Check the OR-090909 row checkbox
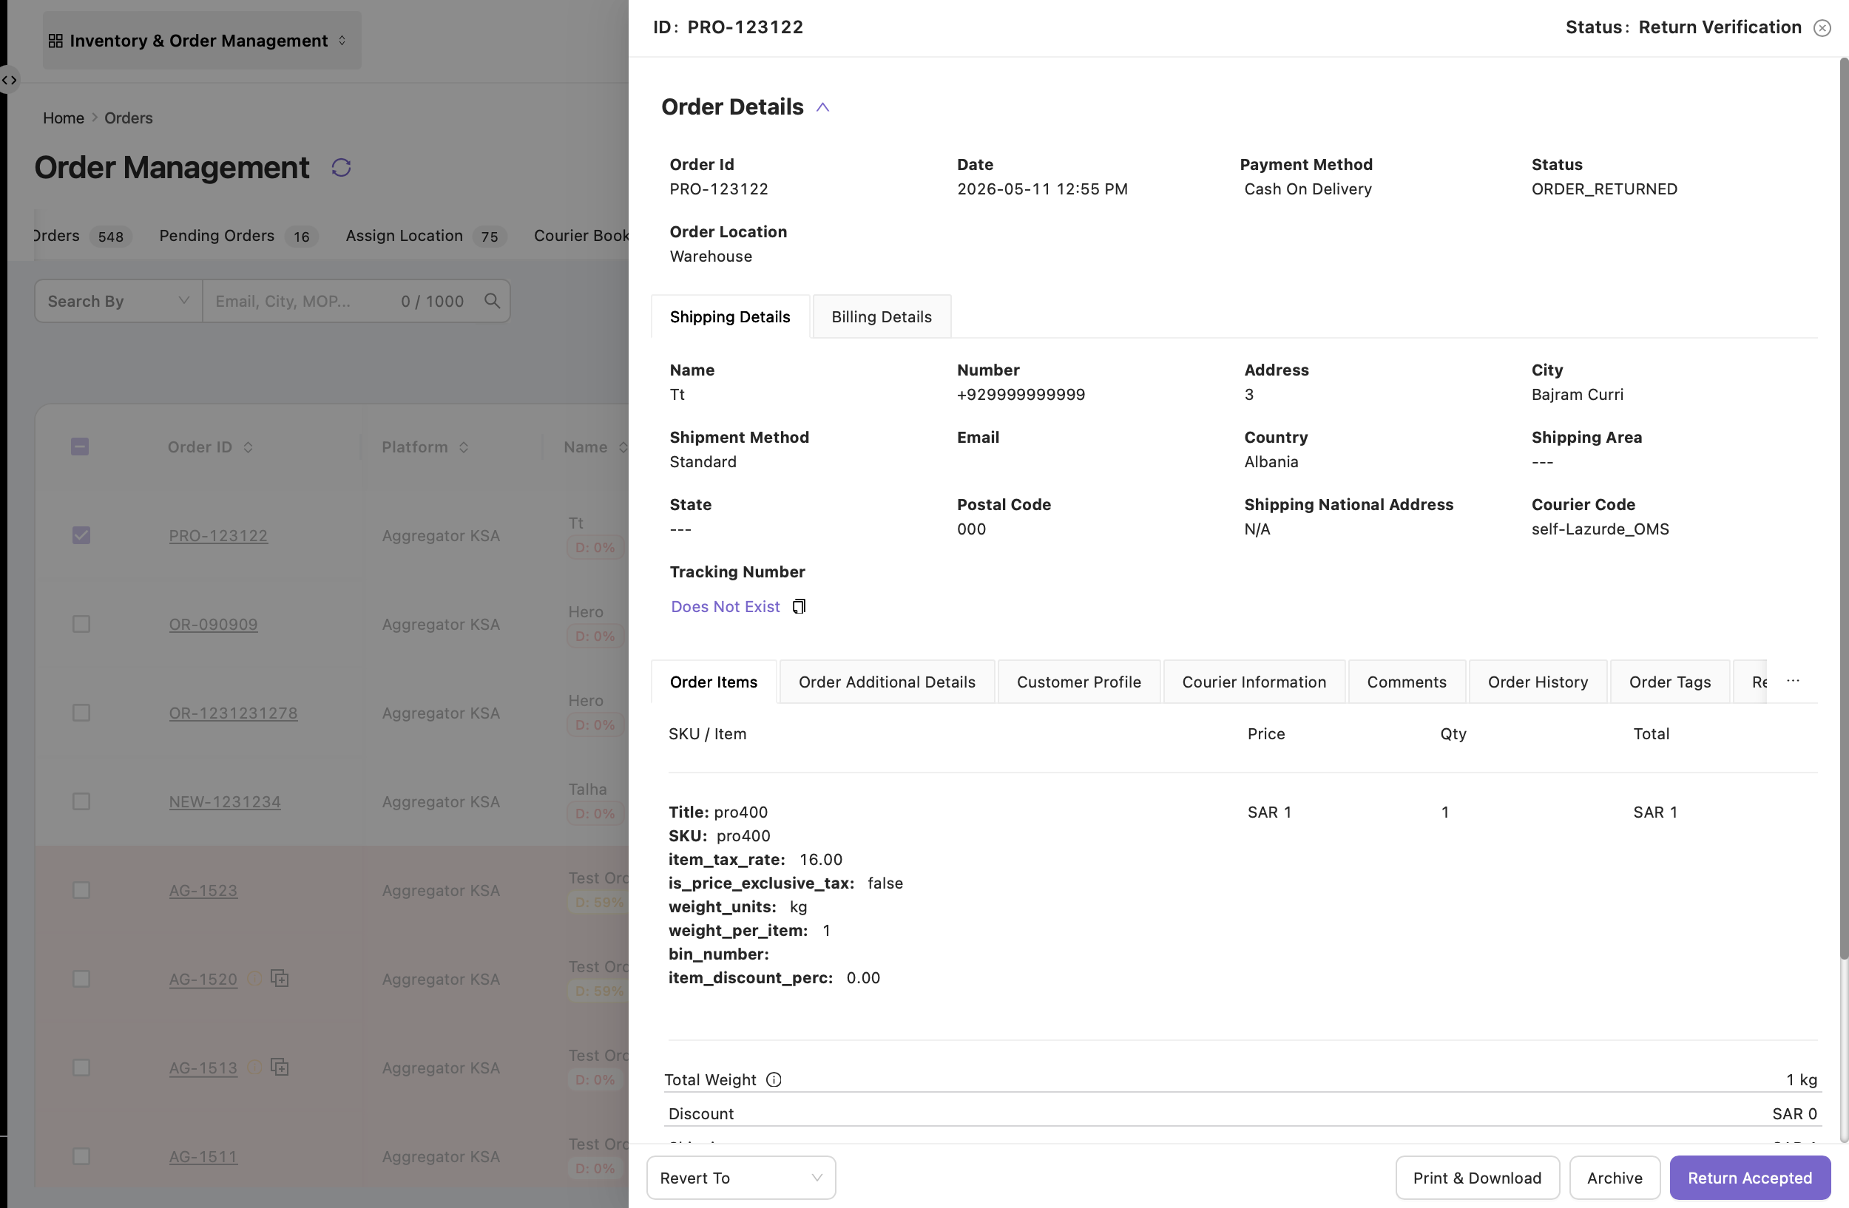 tap(81, 623)
